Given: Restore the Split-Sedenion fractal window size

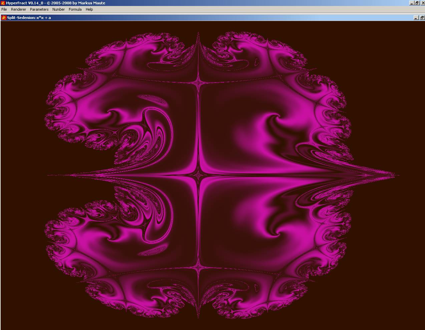Looking at the screenshot, I should pos(422,18).
